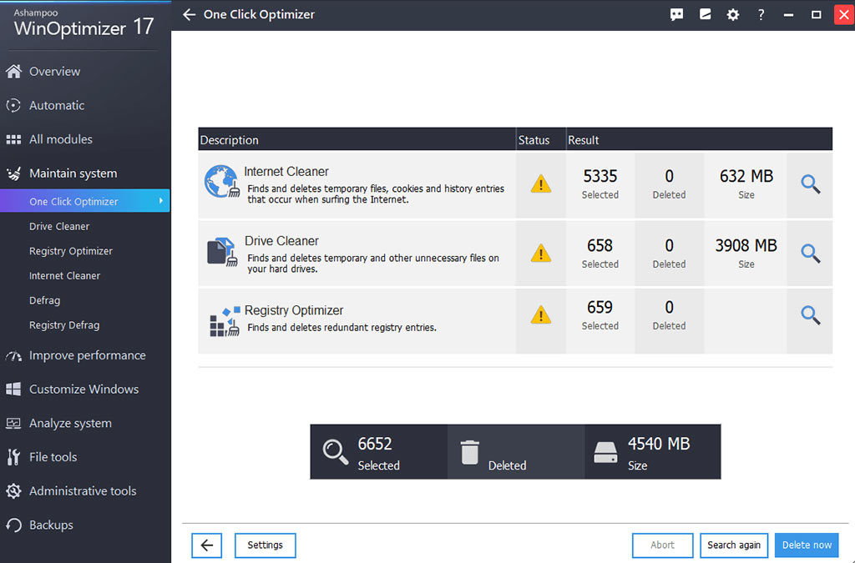Click the Drive Cleaner warning status icon
Viewport: 855px width, 563px height.
(x=541, y=253)
